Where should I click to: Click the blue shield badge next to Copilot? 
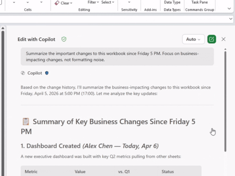47,73
